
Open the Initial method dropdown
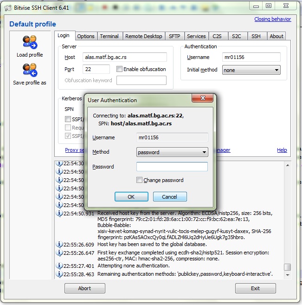coord(251,70)
